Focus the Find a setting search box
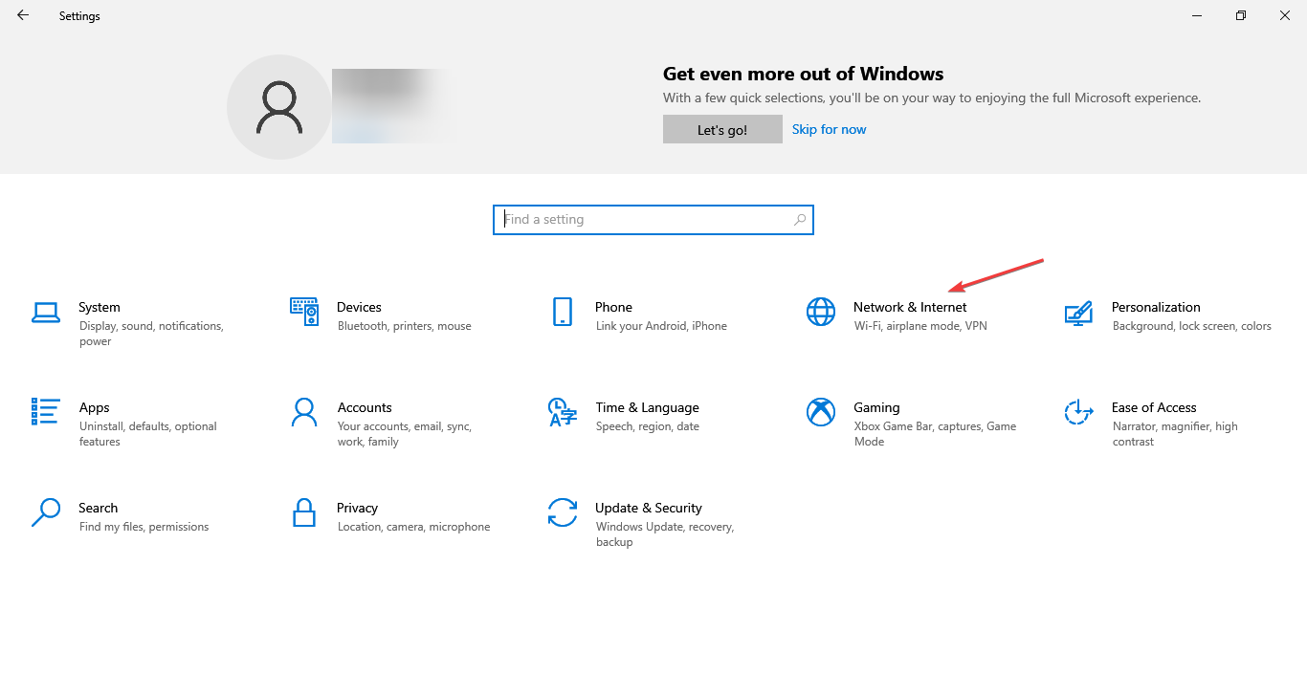The height and width of the screenshot is (696, 1307). [x=653, y=219]
